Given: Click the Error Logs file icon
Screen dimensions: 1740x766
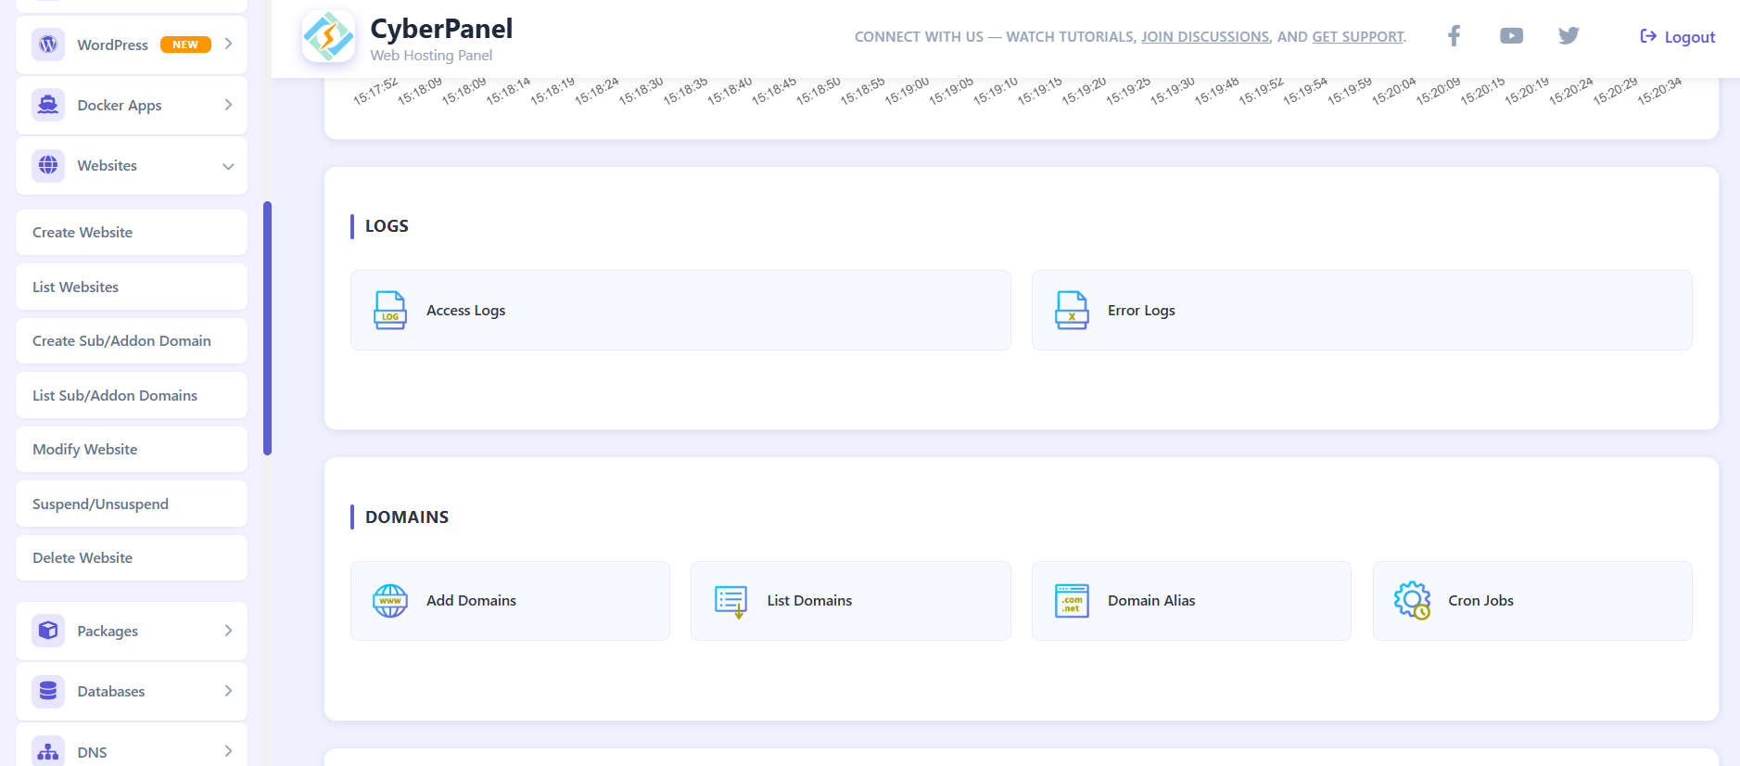Looking at the screenshot, I should click(1072, 310).
